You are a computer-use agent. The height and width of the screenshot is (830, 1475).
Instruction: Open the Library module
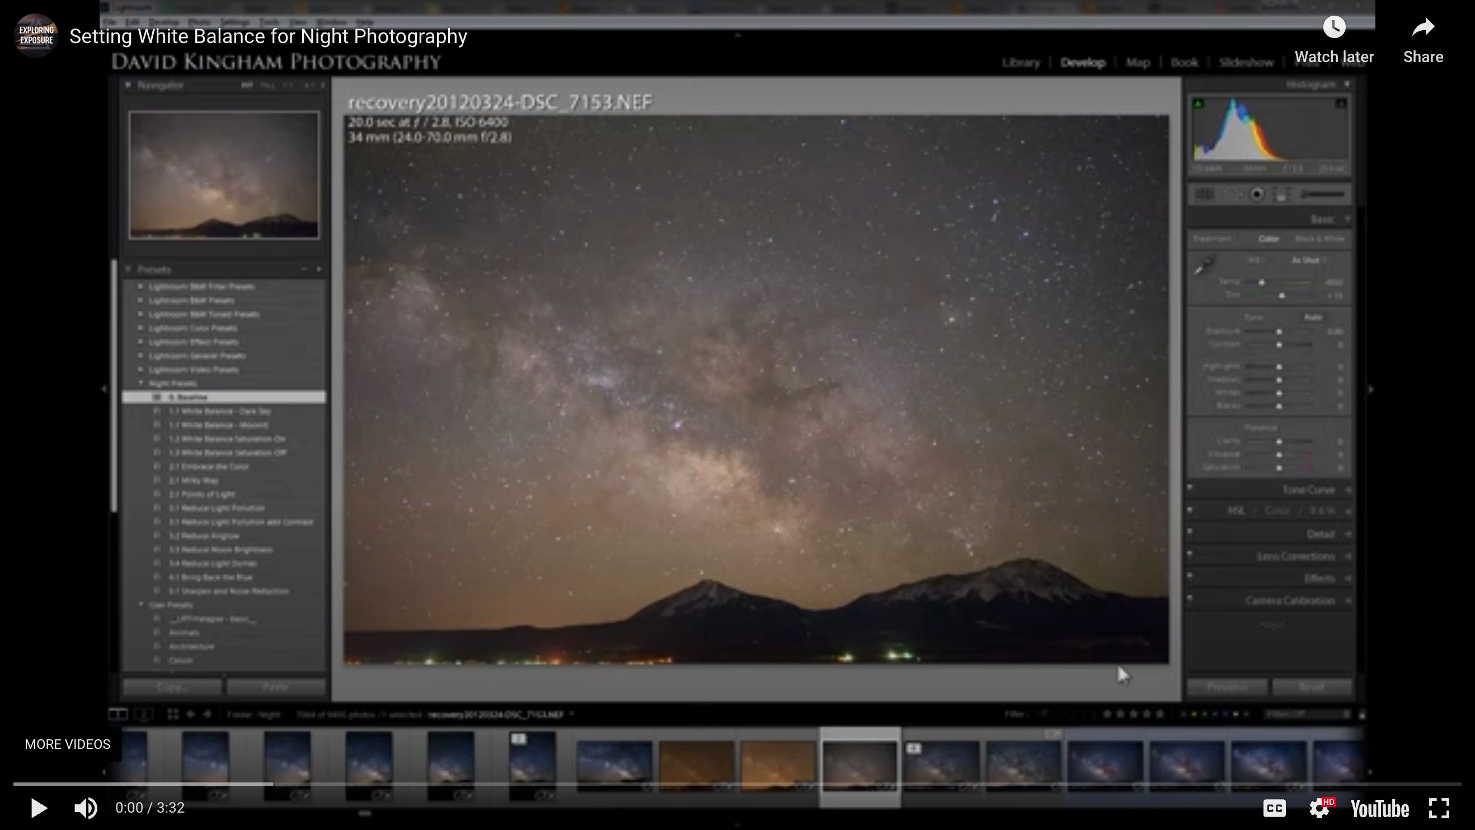pos(1021,63)
